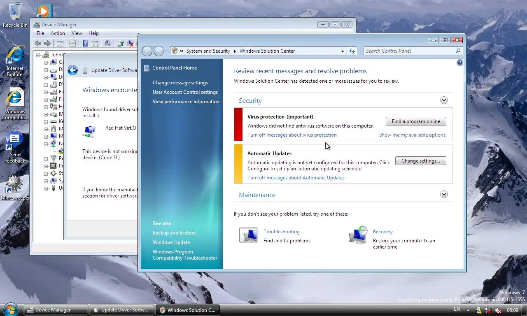
Task: Open User Account Control settings link
Action: pos(185,92)
